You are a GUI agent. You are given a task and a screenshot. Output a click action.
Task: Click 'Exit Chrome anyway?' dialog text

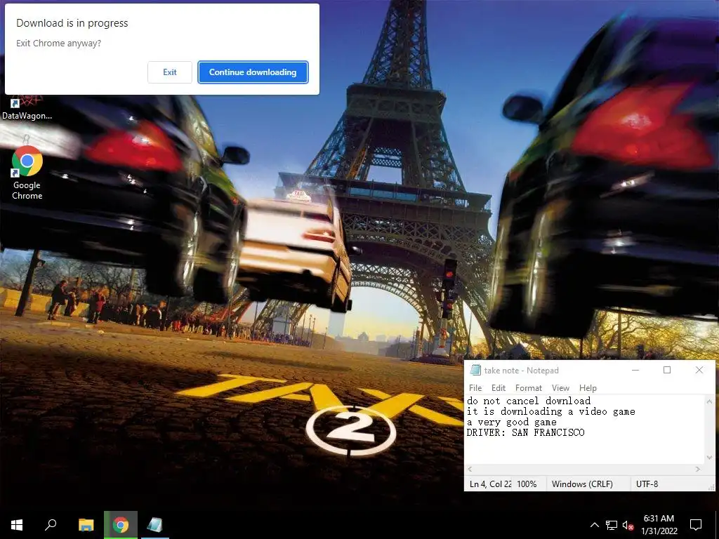pos(59,43)
